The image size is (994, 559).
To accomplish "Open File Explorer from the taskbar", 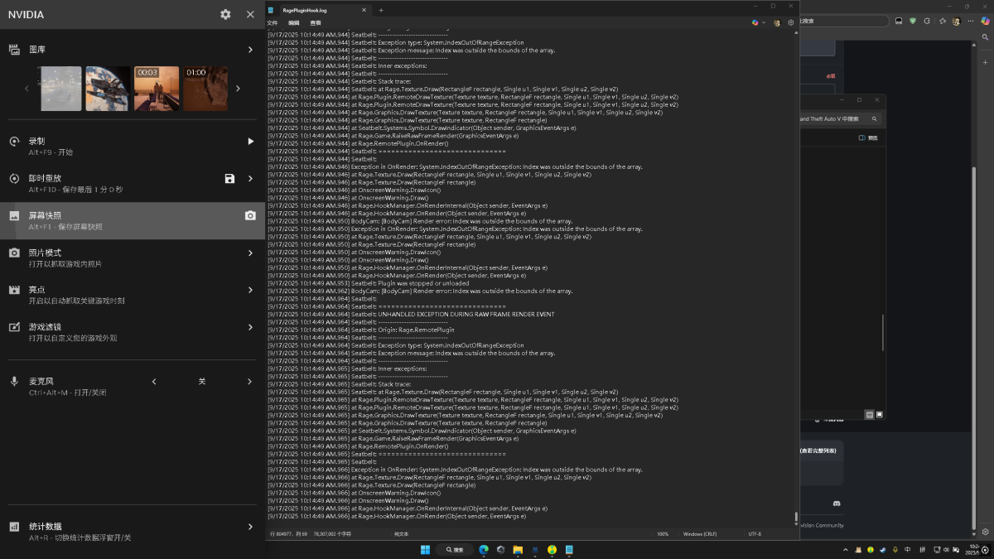I will [x=518, y=550].
